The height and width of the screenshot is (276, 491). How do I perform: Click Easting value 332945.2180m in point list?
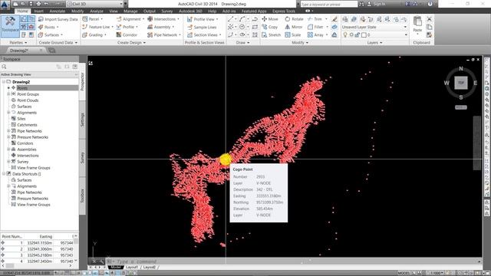(x=40, y=255)
